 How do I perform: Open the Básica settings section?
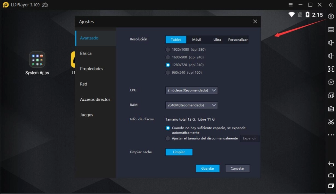pyautogui.click(x=96, y=53)
